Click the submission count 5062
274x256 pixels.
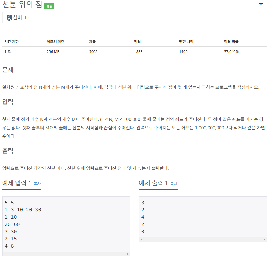click(93, 51)
